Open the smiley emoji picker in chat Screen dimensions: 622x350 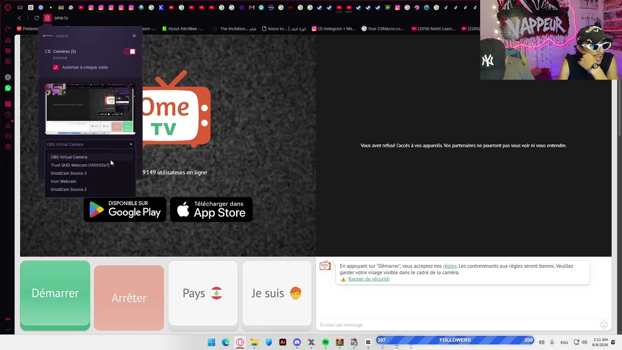(x=604, y=325)
